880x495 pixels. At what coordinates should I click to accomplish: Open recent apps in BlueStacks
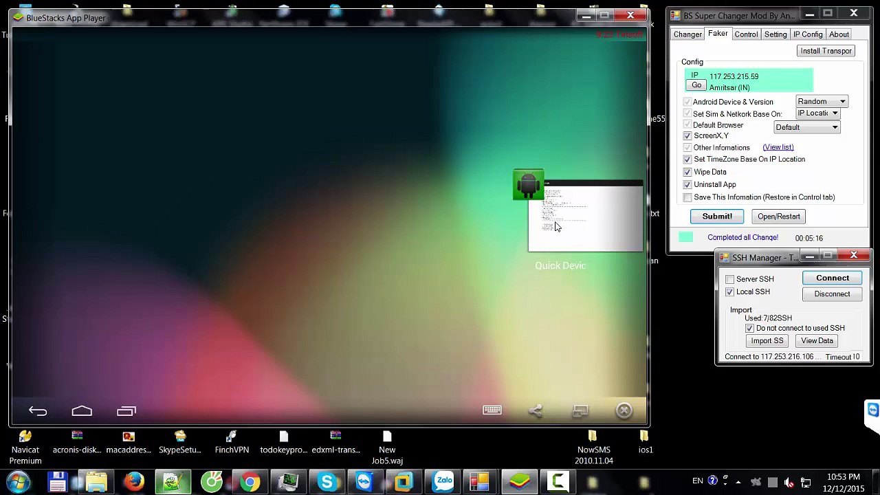pyautogui.click(x=126, y=411)
